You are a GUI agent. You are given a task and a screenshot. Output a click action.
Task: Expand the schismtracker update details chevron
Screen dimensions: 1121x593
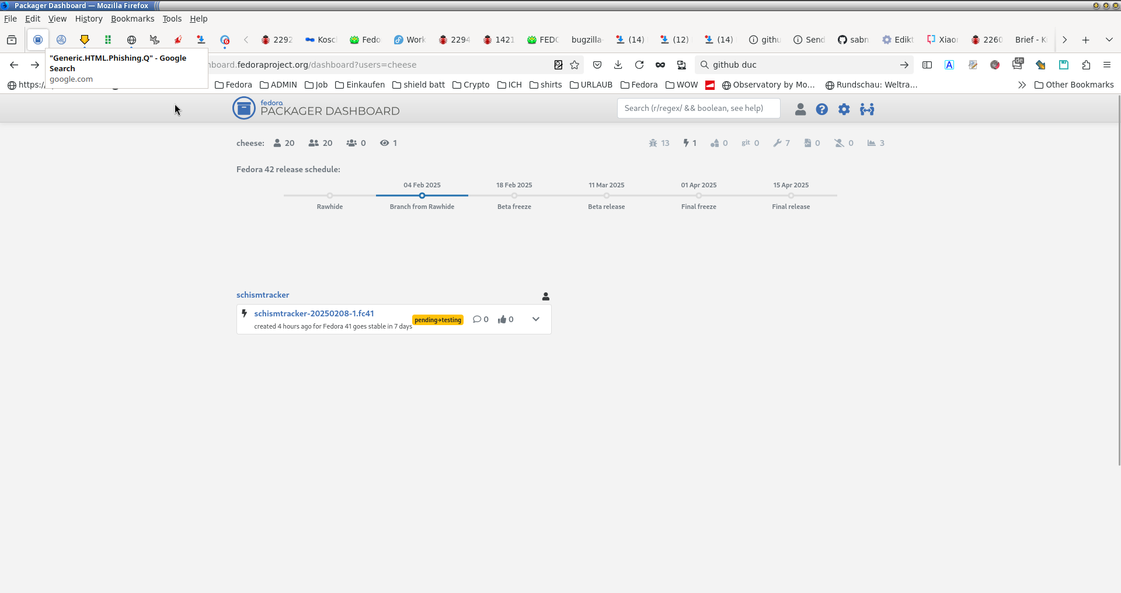(536, 319)
